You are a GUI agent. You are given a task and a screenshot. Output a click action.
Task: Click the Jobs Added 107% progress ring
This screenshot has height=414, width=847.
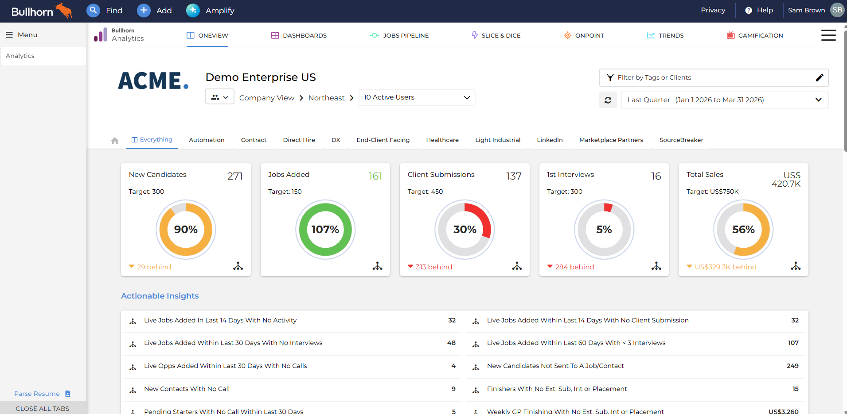(x=325, y=230)
